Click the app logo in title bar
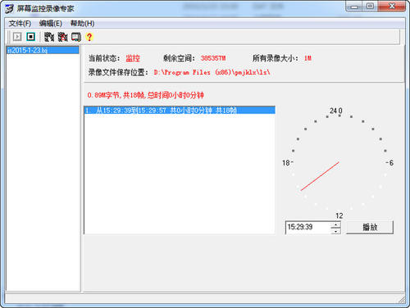 pos(9,8)
